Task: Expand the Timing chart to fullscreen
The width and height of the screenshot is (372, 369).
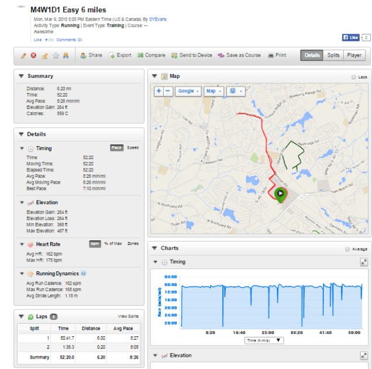Action: (x=363, y=262)
